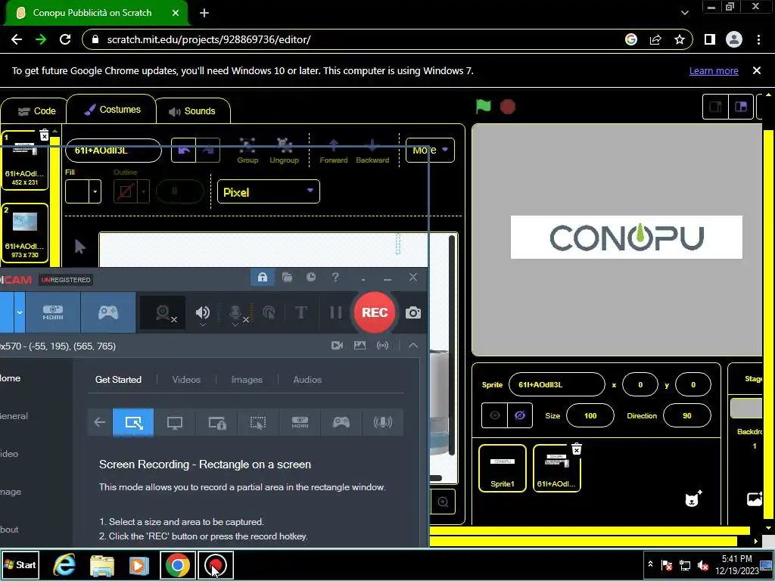775x581 pixels.
Task: Click the Bandicam text overlay T icon
Action: pos(301,312)
